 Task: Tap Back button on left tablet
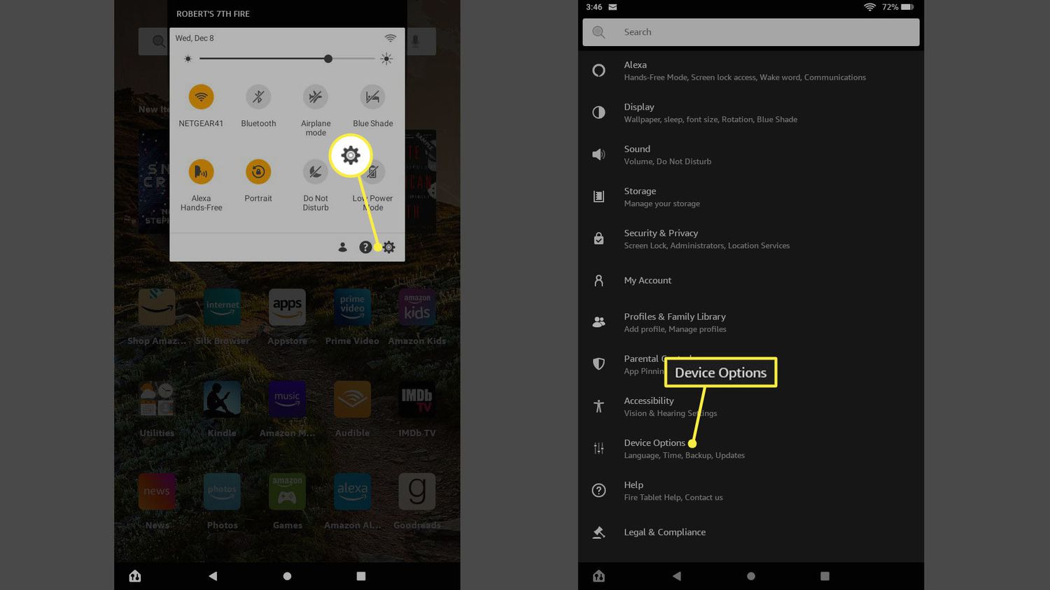coord(213,576)
